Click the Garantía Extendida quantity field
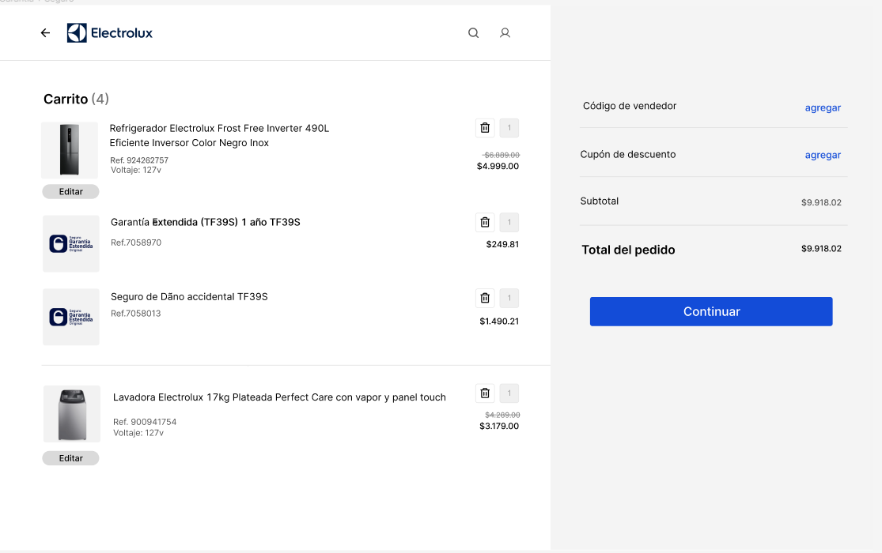The height and width of the screenshot is (553, 882). coord(509,222)
